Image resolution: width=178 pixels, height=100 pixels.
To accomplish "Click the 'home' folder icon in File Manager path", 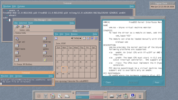I will tap(22, 27).
